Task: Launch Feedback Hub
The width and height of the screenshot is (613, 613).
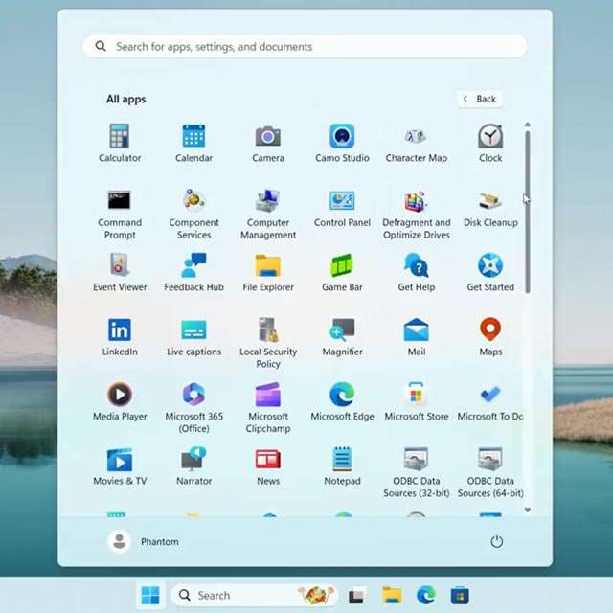Action: click(193, 272)
